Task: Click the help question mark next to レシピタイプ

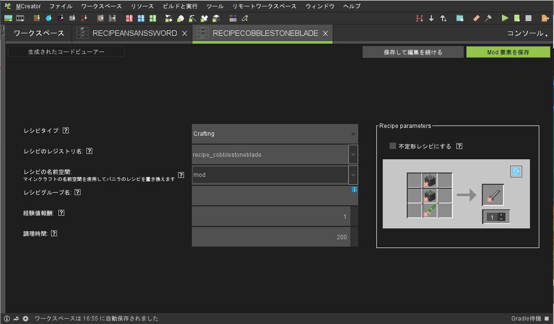Action: [x=66, y=130]
